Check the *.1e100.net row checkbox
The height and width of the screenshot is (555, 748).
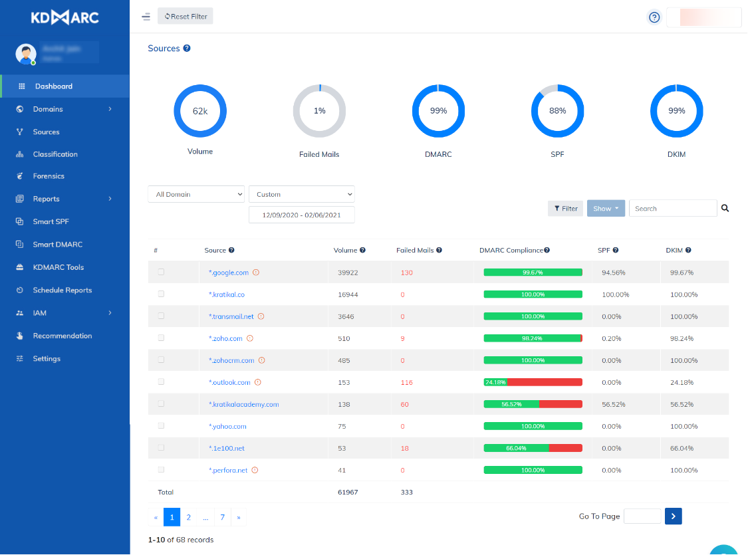point(162,448)
